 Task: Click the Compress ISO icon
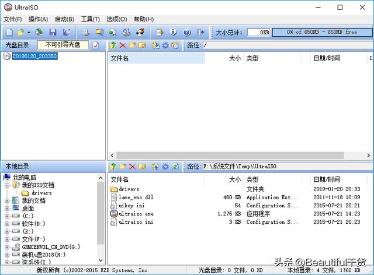click(x=99, y=32)
